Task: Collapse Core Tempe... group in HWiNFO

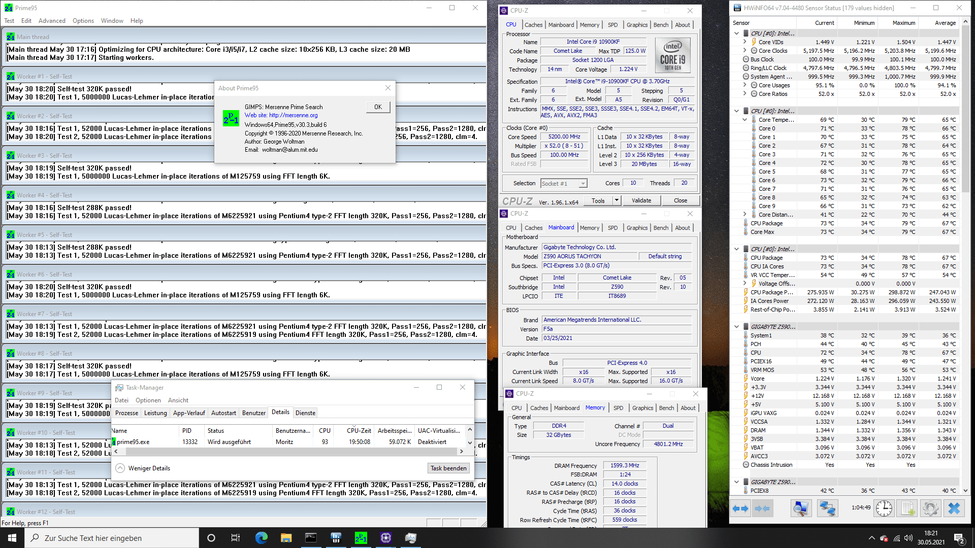Action: click(x=745, y=120)
